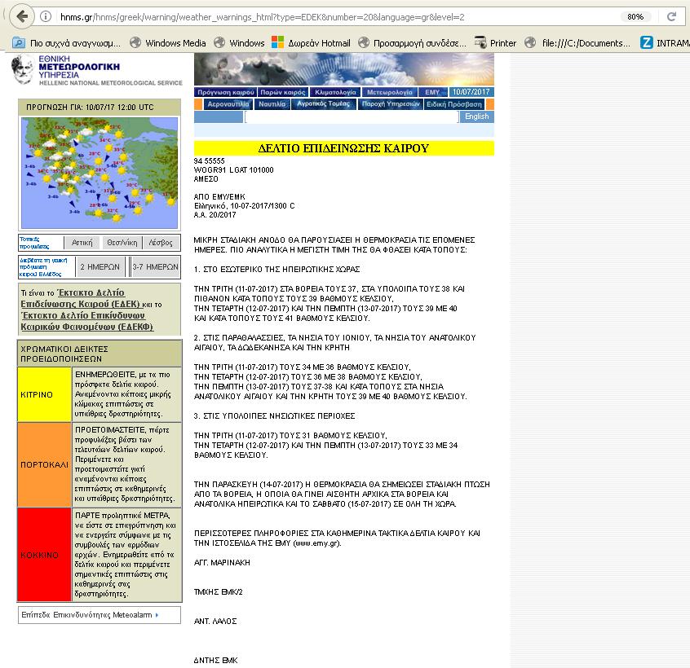
Task: Click the 80% zoom level indicator
Action: pyautogui.click(x=635, y=16)
